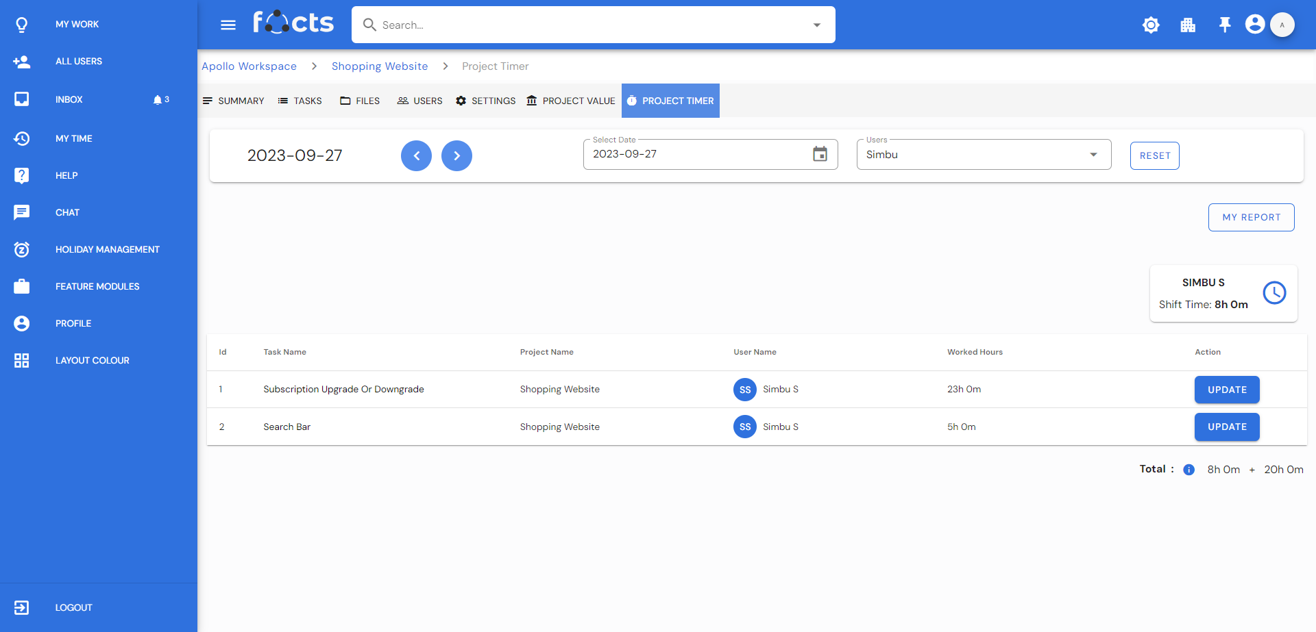Image resolution: width=1316 pixels, height=632 pixels.
Task: Open the account profile icon in header
Action: point(1255,25)
